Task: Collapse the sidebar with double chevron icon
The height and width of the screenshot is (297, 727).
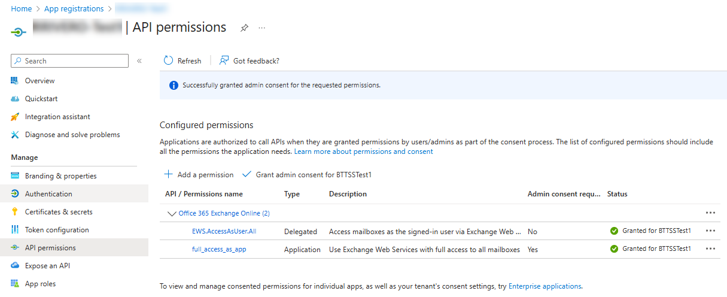Action: [x=139, y=61]
